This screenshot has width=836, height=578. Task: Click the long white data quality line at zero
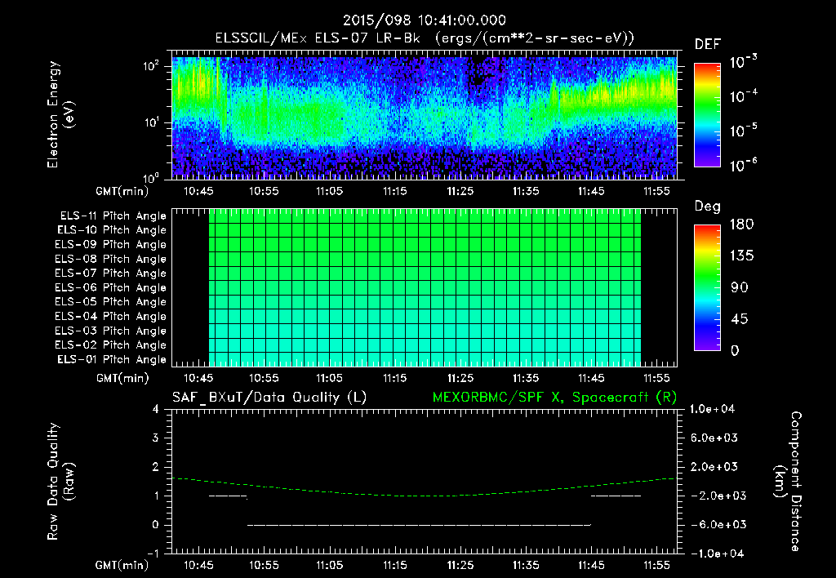(x=419, y=525)
